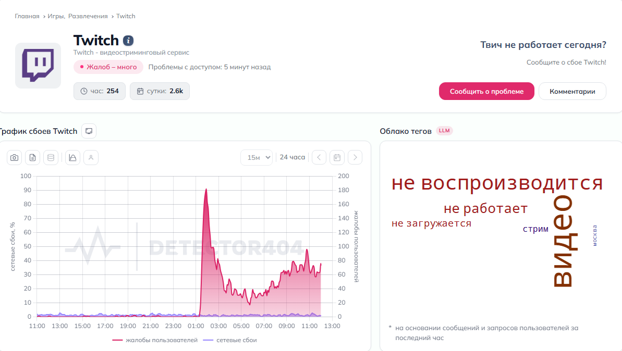Toggle сетевые сбои legend series
This screenshot has width=622, height=351.
[230, 340]
